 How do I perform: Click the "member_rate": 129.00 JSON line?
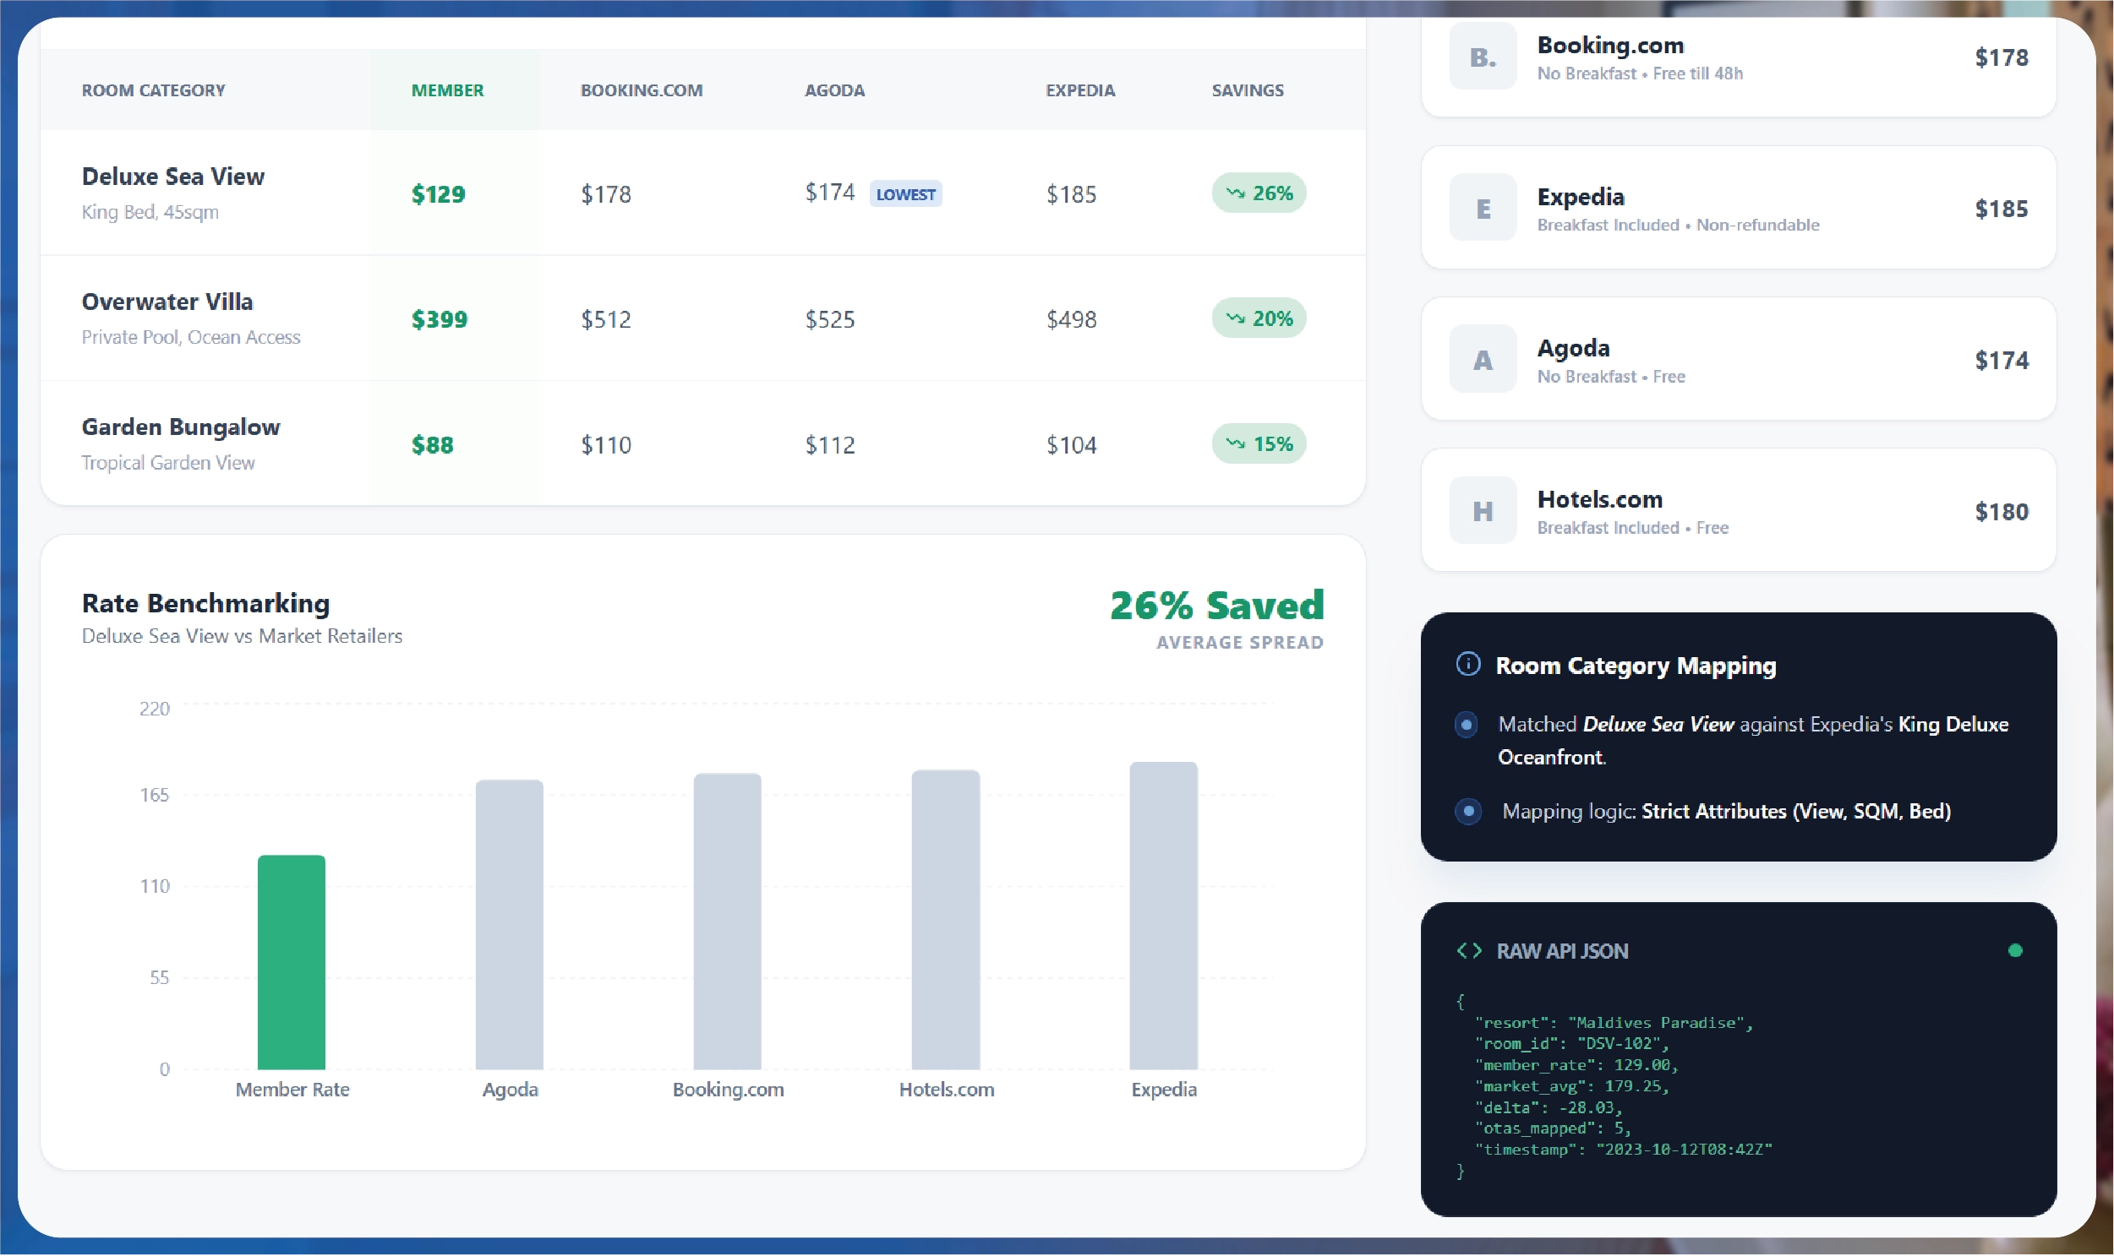click(1576, 1066)
